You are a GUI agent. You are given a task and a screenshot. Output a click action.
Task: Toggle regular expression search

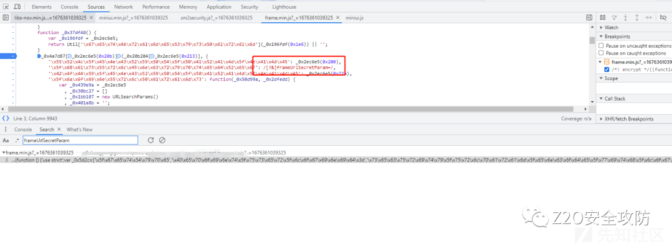(17, 140)
